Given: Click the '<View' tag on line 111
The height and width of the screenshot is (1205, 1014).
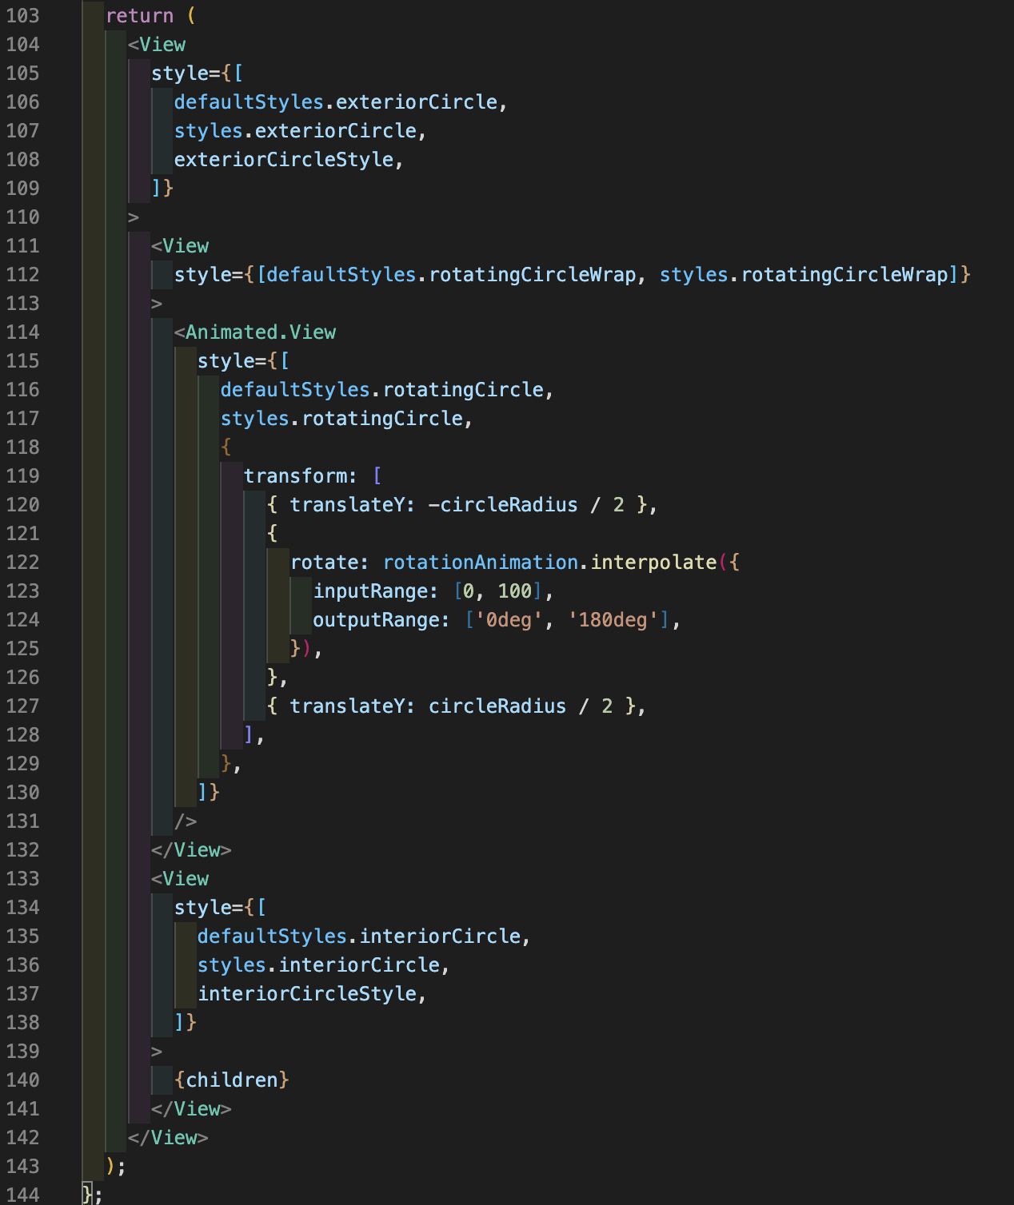Looking at the screenshot, I should [180, 245].
